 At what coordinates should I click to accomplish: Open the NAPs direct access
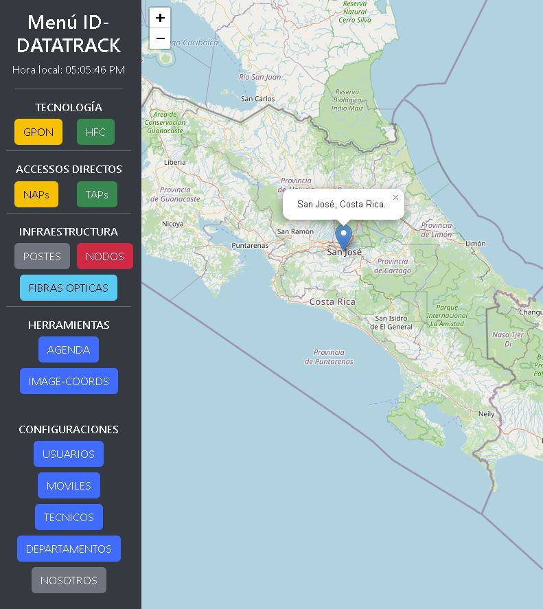36,194
